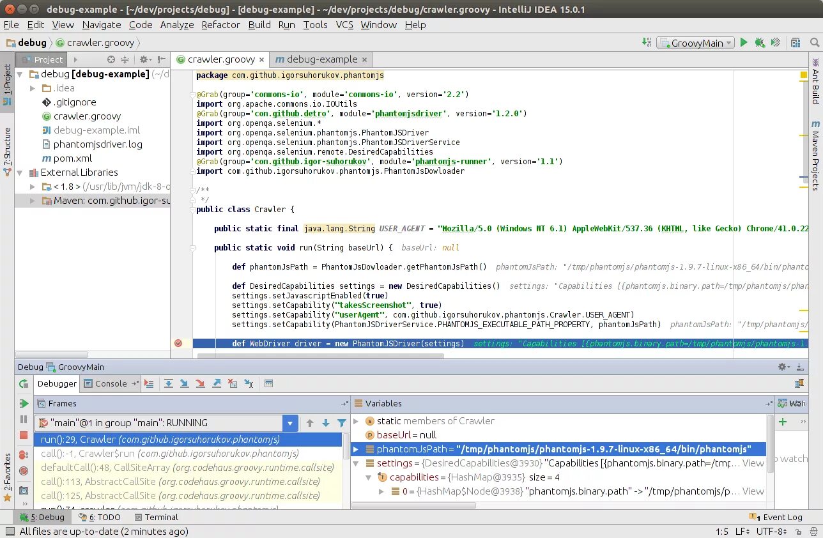This screenshot has height=538, width=823.
Task: Click View link for settings variable
Action: (753, 463)
